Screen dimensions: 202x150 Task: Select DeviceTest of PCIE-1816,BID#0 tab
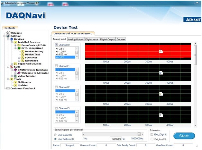coord(73,33)
